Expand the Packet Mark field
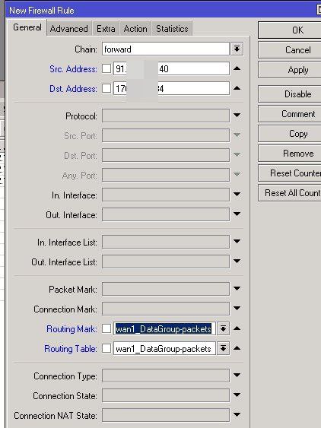321x428 pixels. click(237, 289)
